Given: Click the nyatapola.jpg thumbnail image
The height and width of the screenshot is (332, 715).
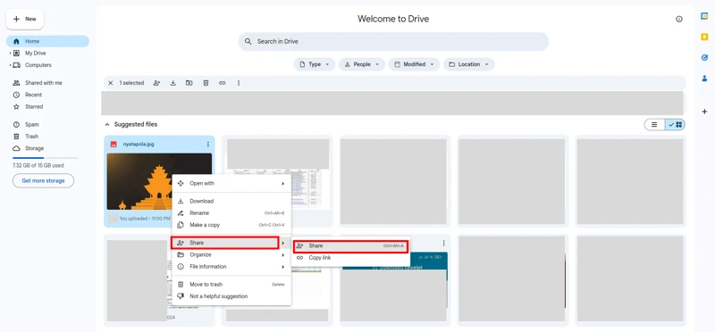Looking at the screenshot, I should coord(159,181).
